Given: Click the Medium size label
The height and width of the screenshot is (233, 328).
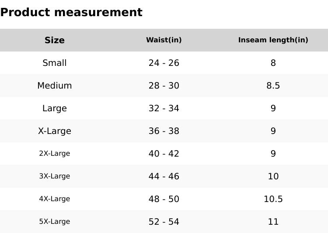Looking at the screenshot, I should pos(55,86).
